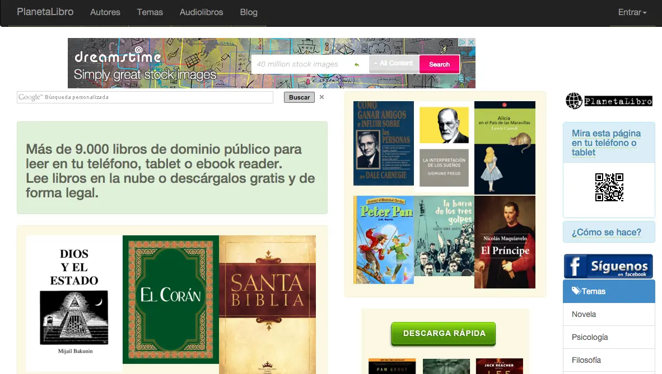Click the green Descarga Rápida button
The width and height of the screenshot is (662, 374).
point(444,334)
